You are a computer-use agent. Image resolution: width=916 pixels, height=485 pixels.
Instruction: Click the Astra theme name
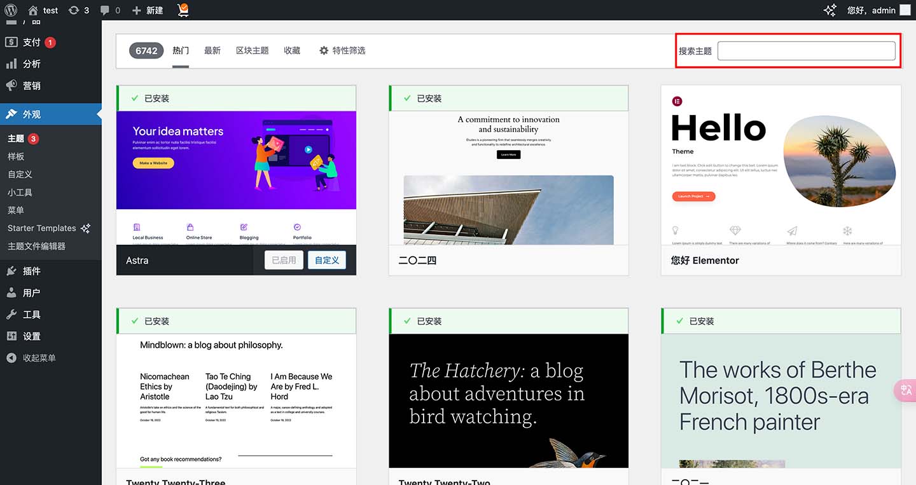[137, 260]
